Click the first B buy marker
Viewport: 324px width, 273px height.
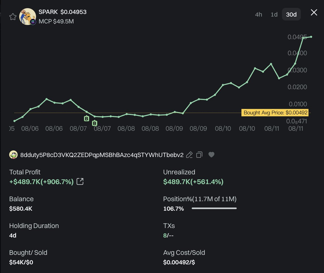coord(87,119)
